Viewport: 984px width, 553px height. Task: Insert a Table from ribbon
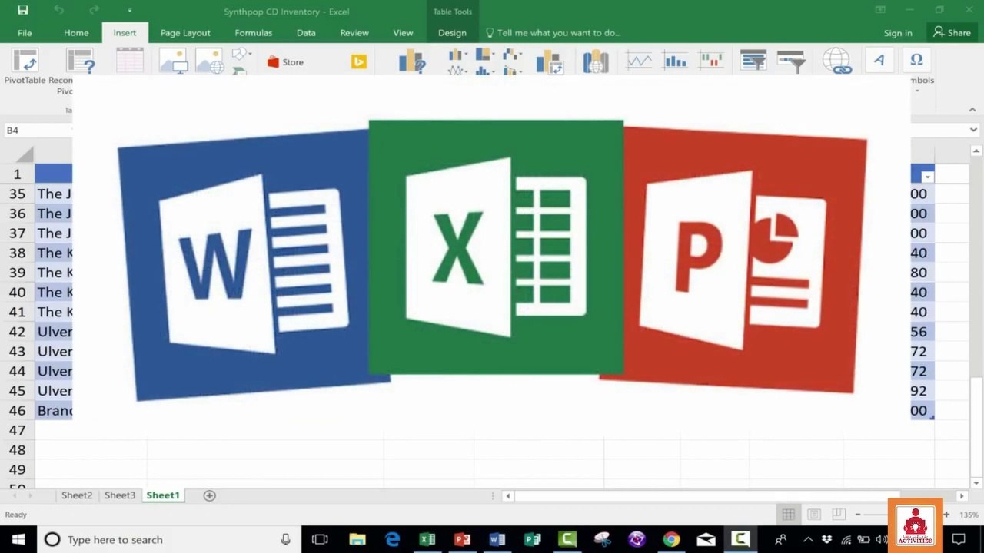[x=130, y=61]
